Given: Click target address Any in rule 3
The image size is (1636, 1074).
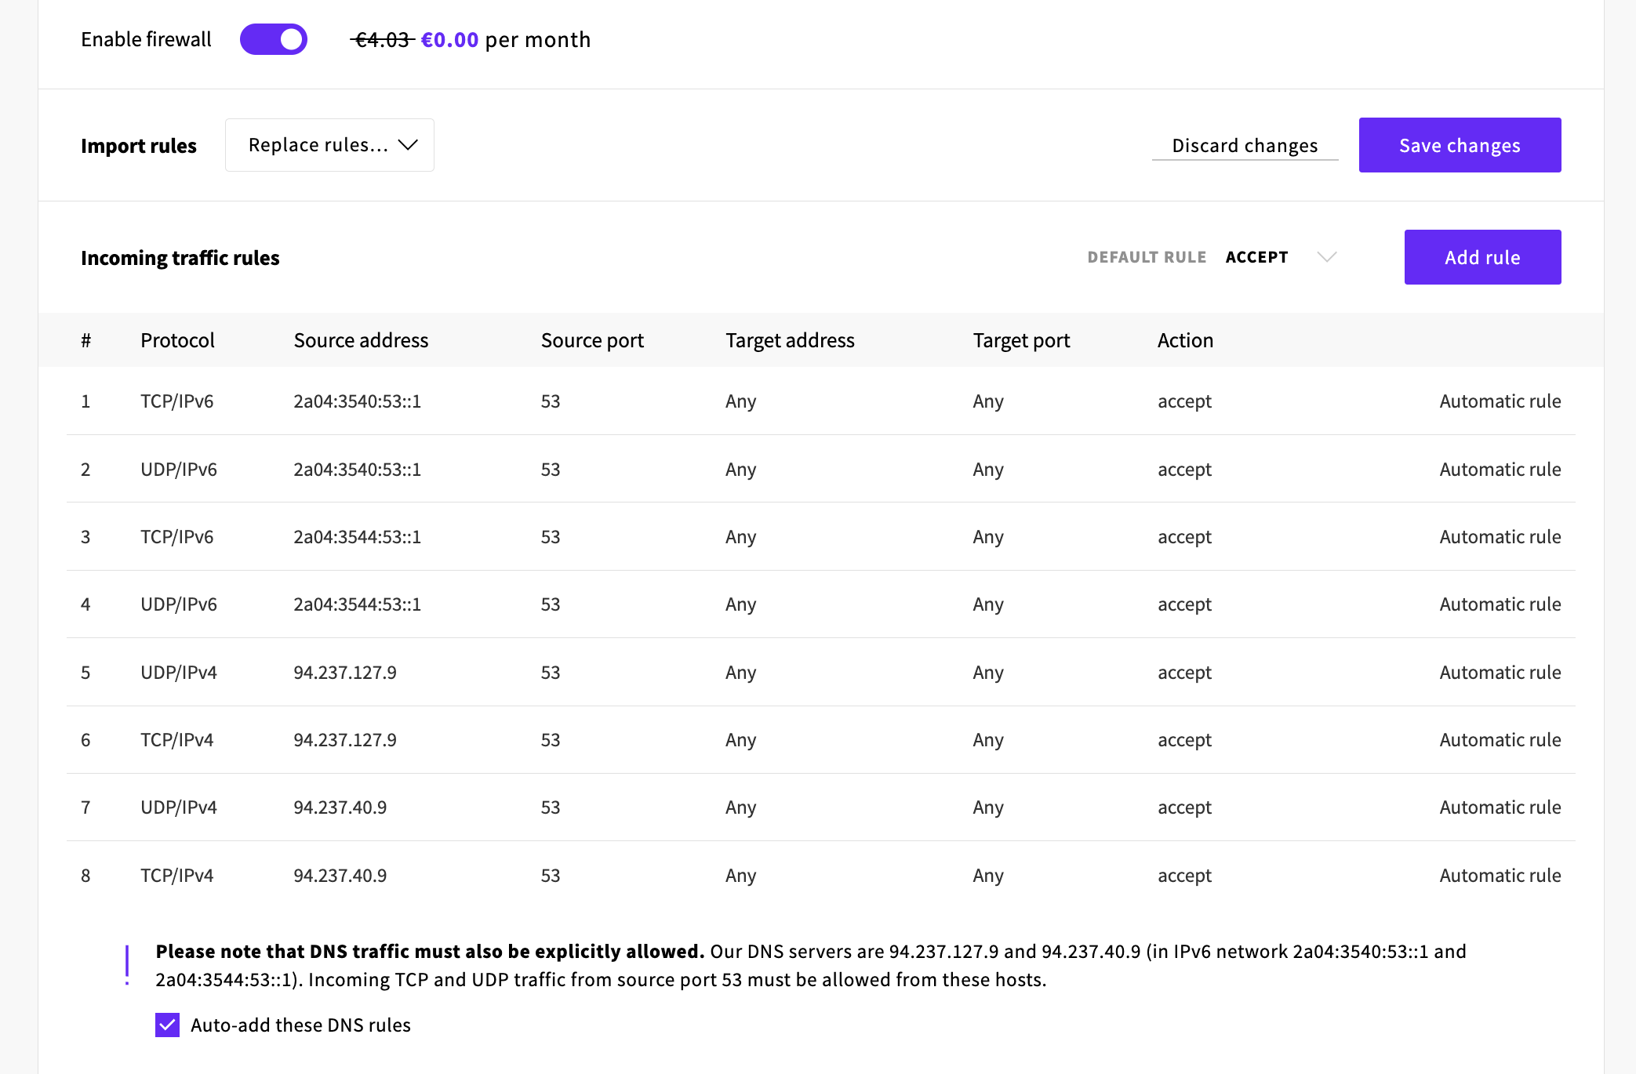Looking at the screenshot, I should pos(740,537).
